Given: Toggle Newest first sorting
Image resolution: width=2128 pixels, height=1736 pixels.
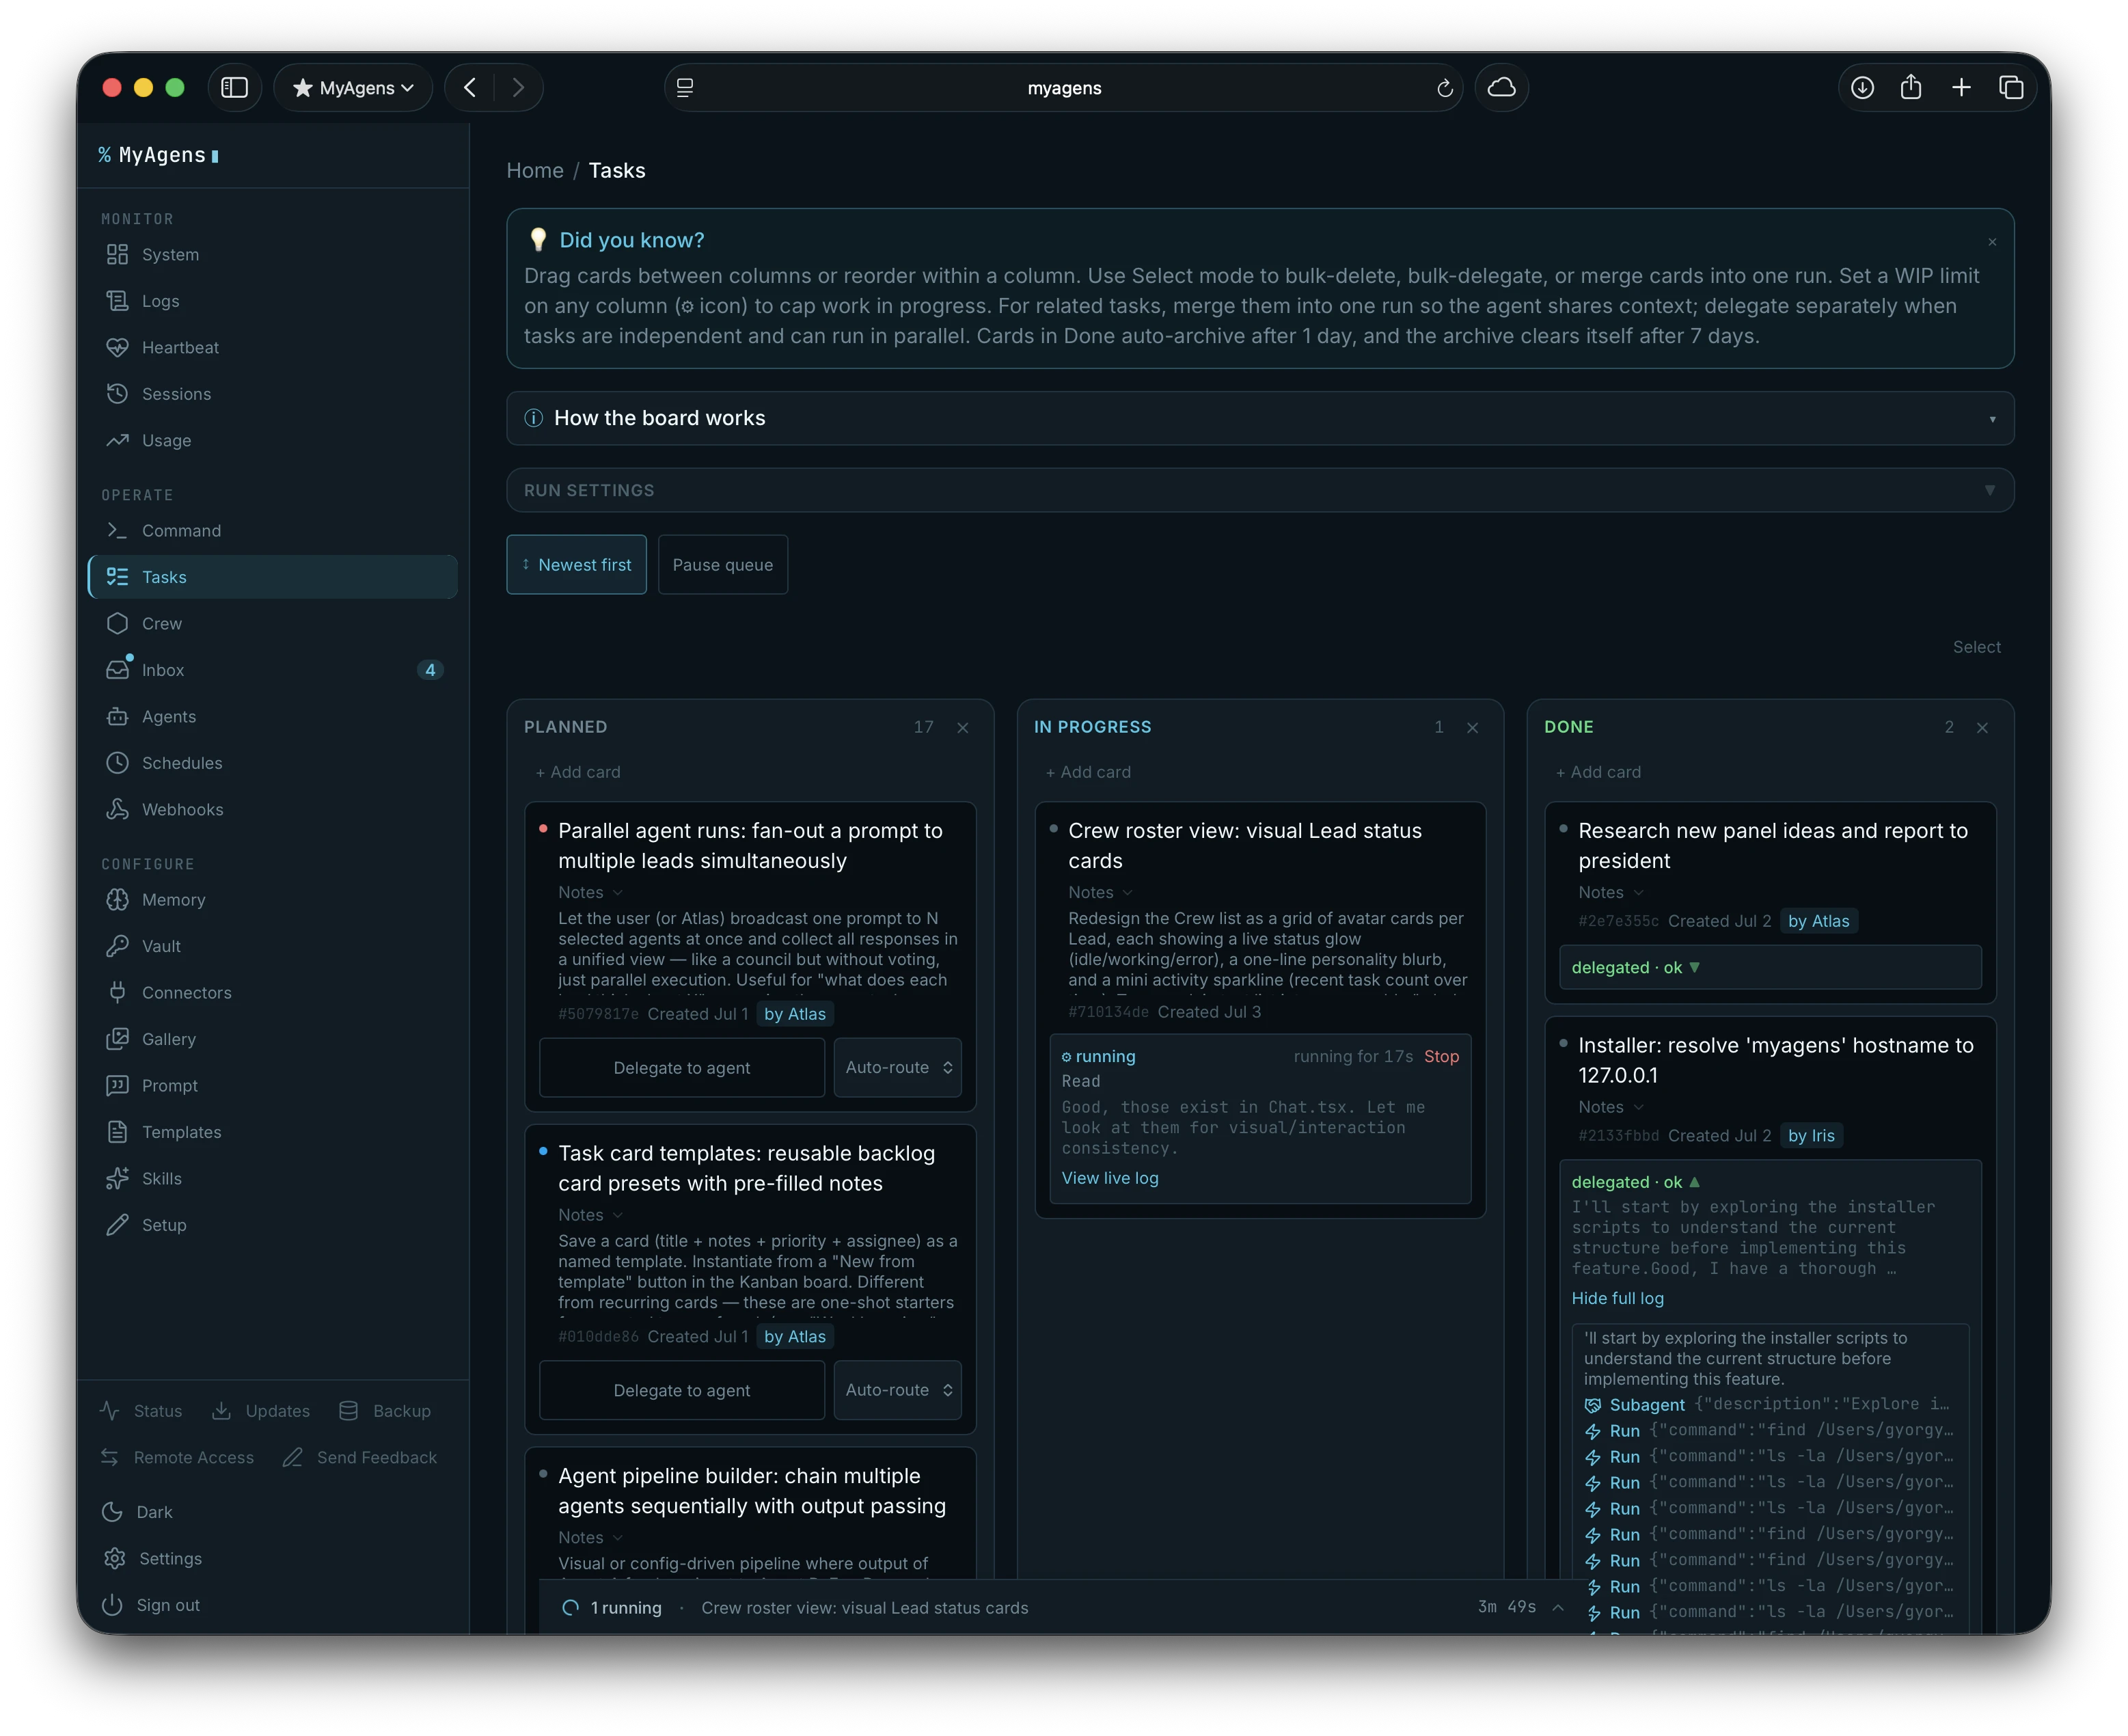Looking at the screenshot, I should point(576,564).
